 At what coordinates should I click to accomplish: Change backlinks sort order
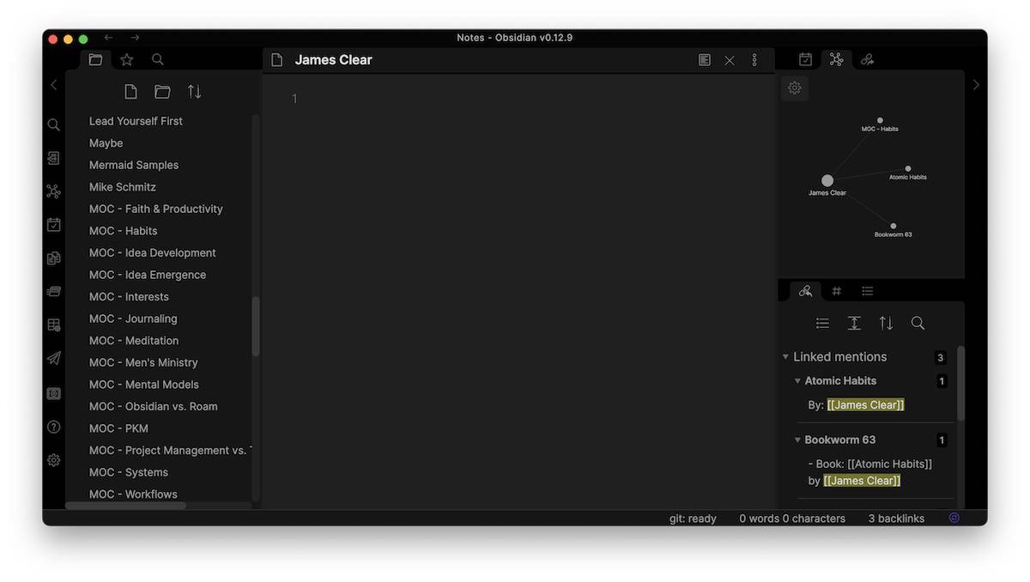coord(886,323)
